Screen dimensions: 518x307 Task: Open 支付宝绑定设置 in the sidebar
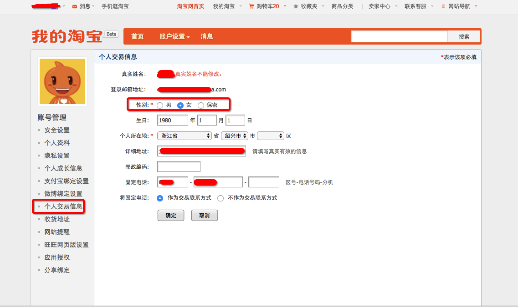[67, 181]
